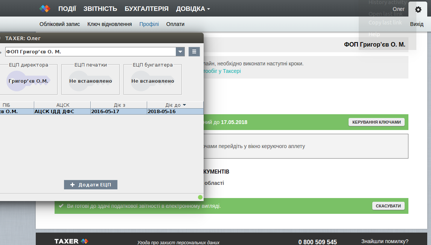Viewport: 431px width, 245px height.
Task: Open Угода про захист персональних даних
Action: [x=178, y=242]
